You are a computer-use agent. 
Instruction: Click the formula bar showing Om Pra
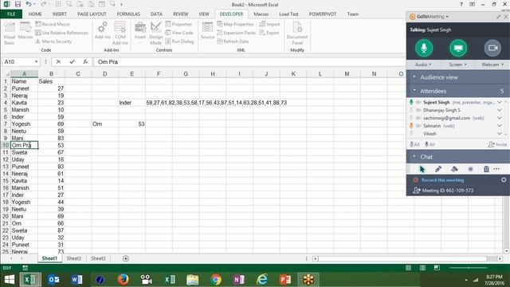click(x=249, y=61)
